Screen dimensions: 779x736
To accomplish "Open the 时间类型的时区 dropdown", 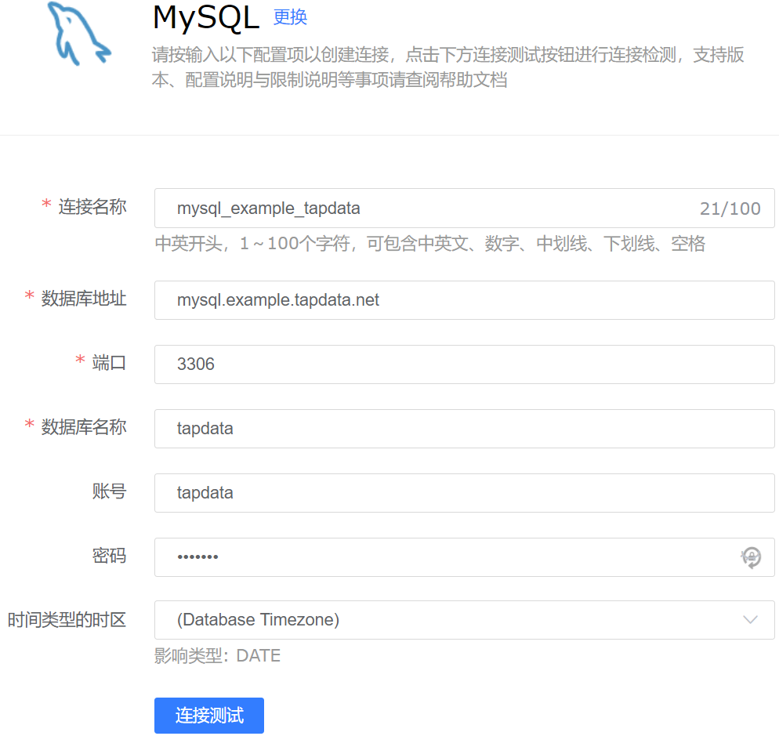I will (x=464, y=620).
